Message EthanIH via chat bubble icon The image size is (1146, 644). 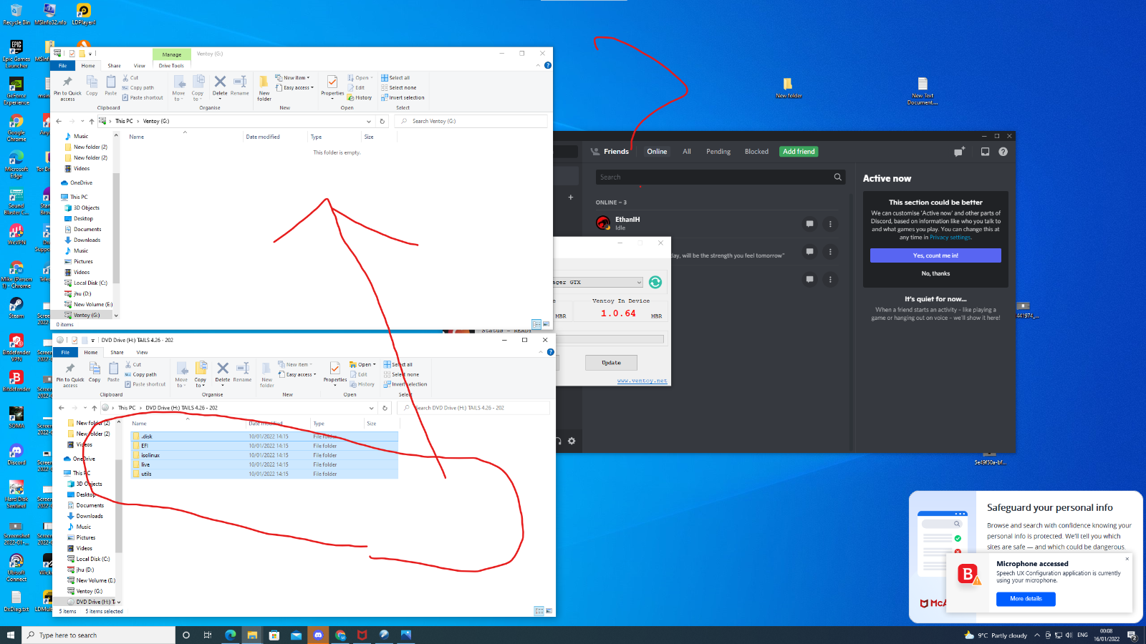pos(809,224)
